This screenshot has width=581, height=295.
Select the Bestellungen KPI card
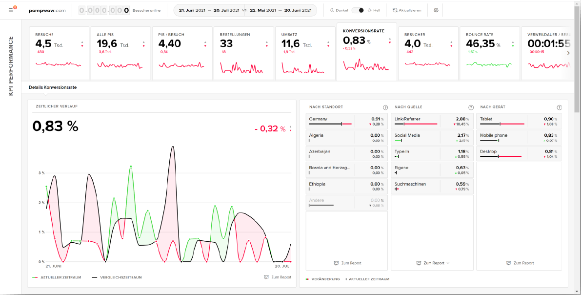(x=244, y=54)
